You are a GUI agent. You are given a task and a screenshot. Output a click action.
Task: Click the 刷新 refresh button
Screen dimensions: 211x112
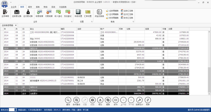click(148, 100)
